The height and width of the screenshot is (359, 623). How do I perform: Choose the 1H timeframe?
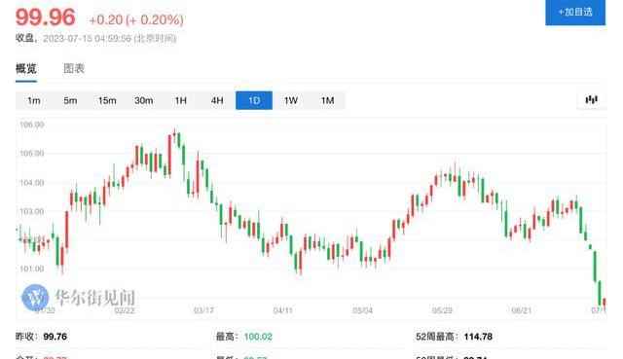(181, 100)
